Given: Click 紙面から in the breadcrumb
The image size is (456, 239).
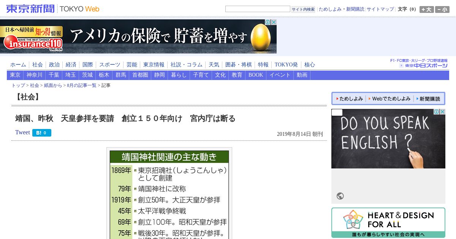Looking at the screenshot, I should [x=53, y=85].
